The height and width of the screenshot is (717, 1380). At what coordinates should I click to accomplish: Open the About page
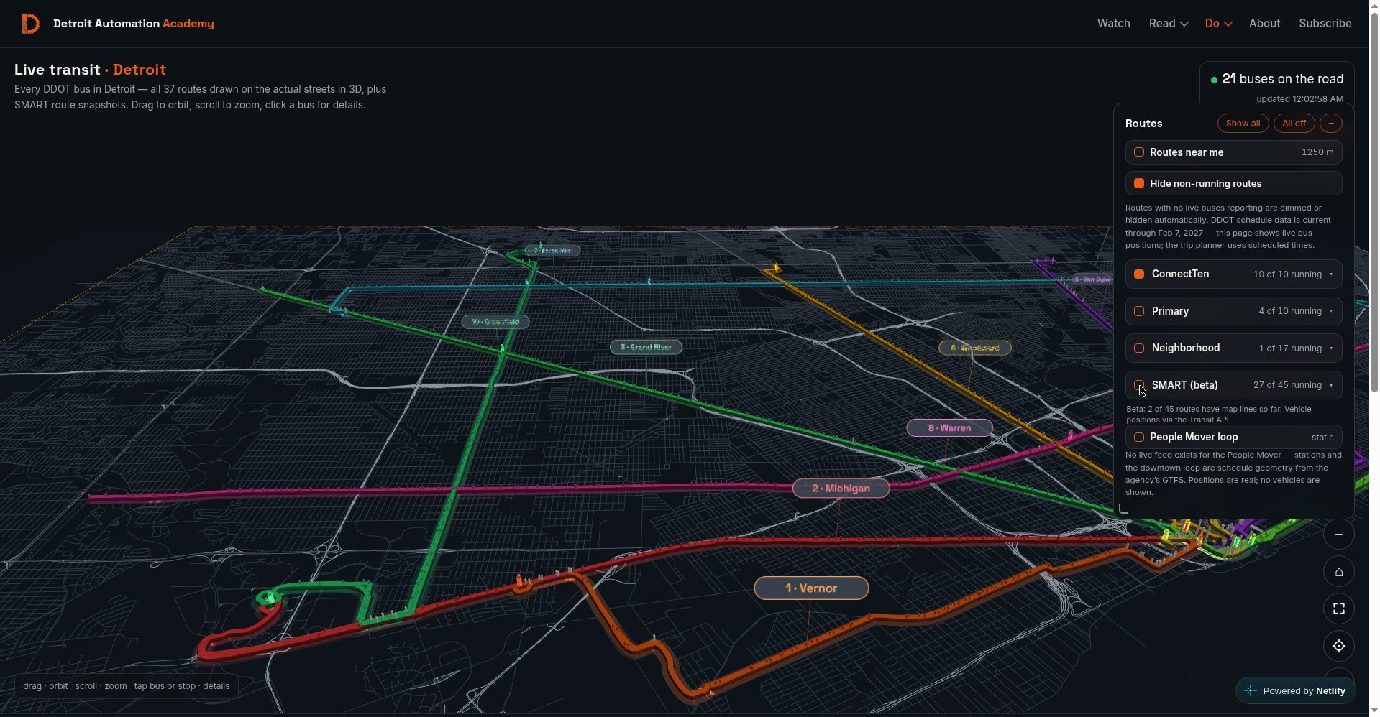(1264, 24)
